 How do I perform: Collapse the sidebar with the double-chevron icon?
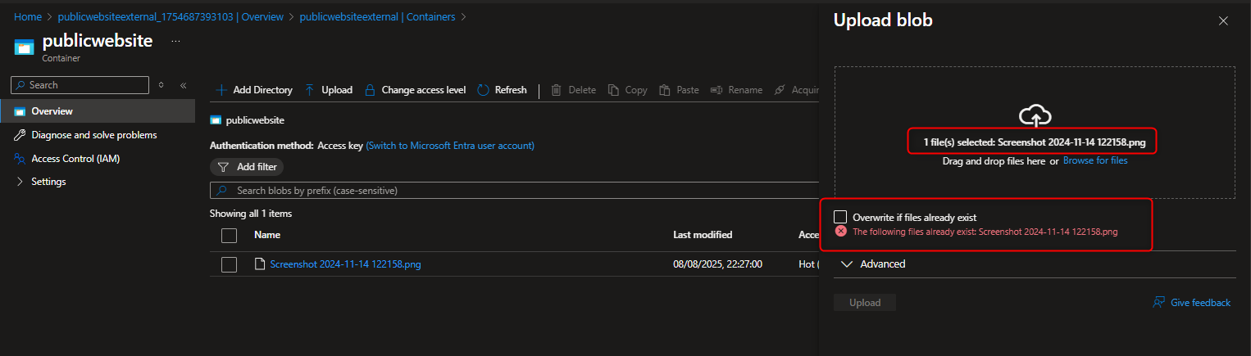pyautogui.click(x=184, y=85)
